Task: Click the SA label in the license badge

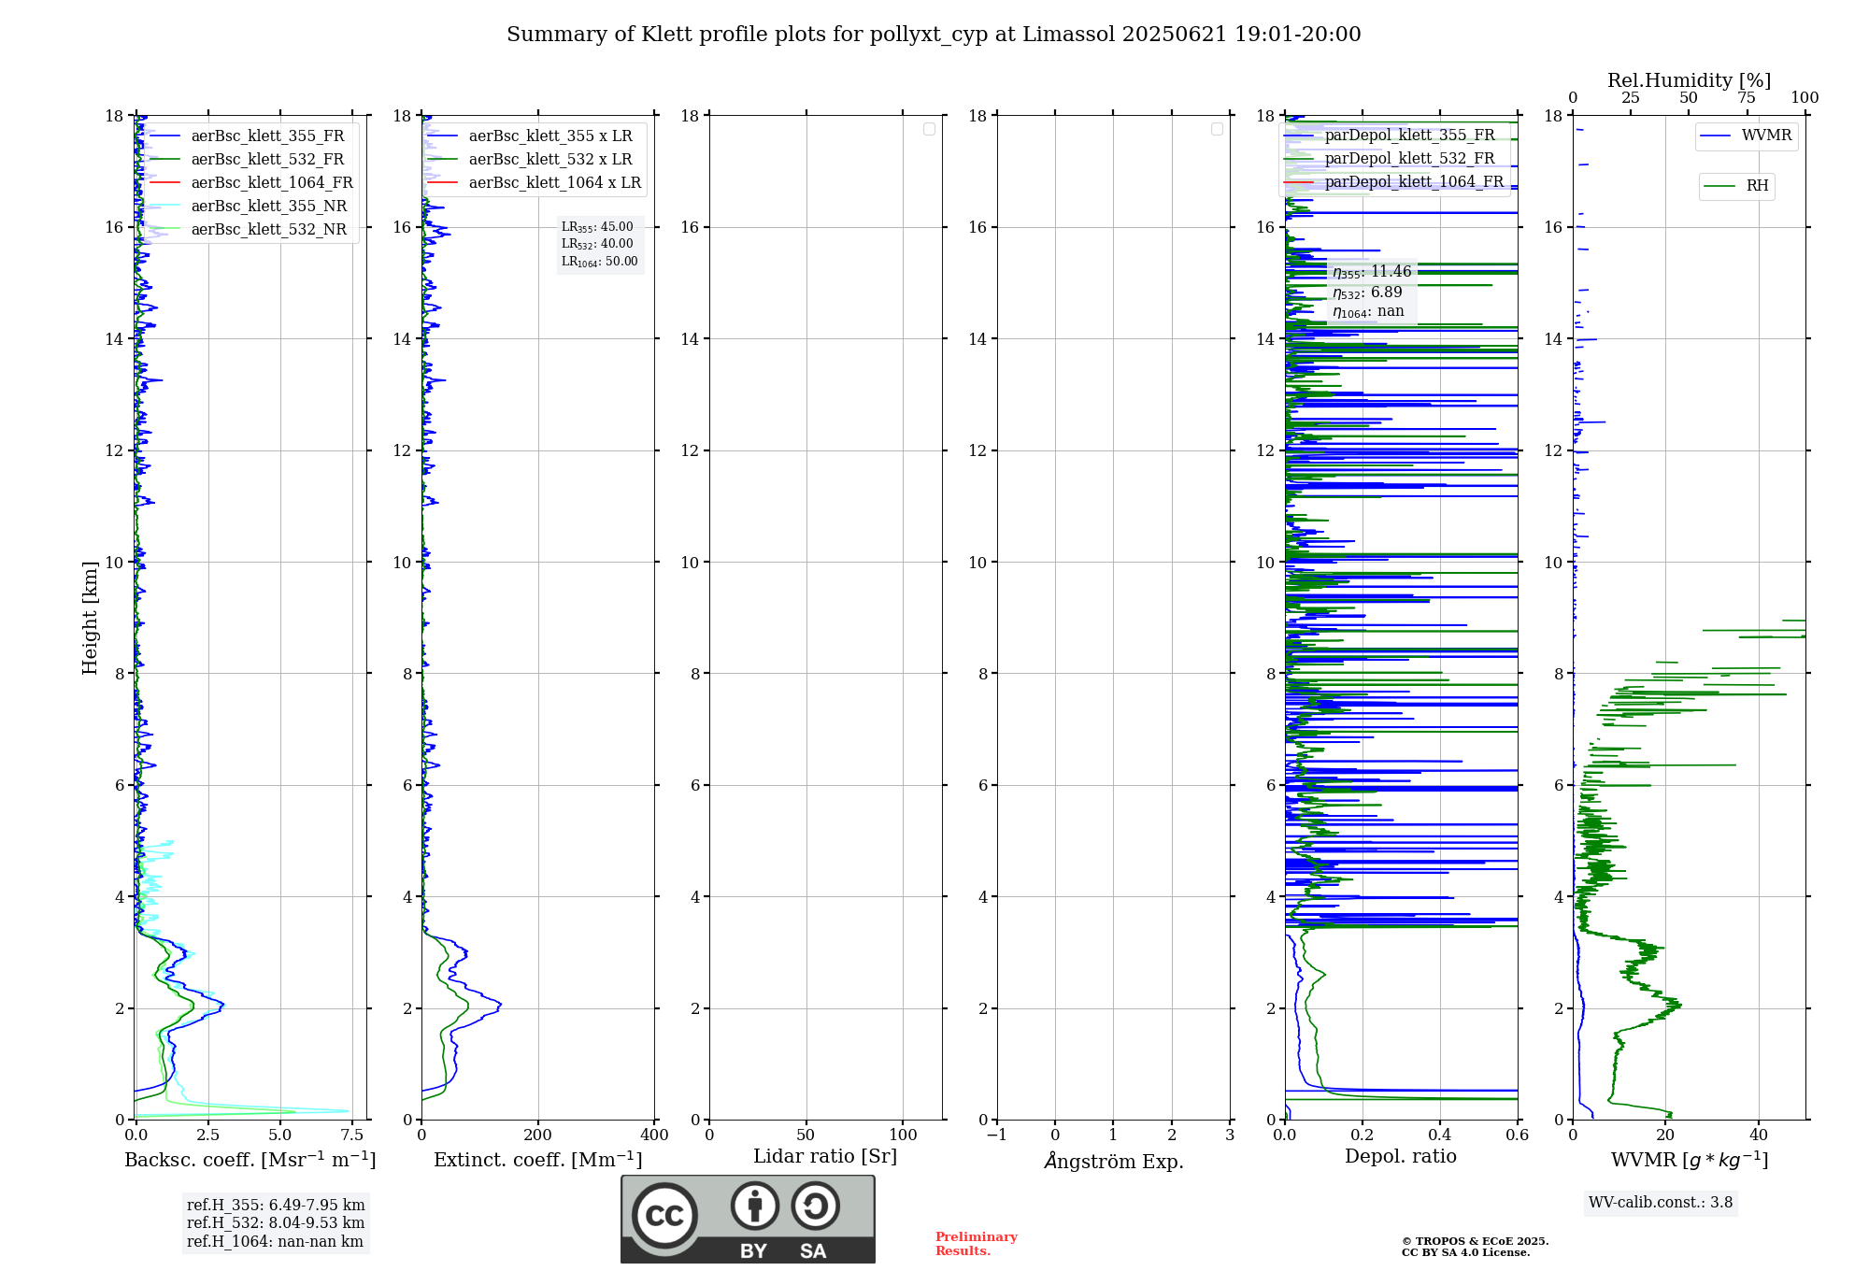Action: 813,1251
